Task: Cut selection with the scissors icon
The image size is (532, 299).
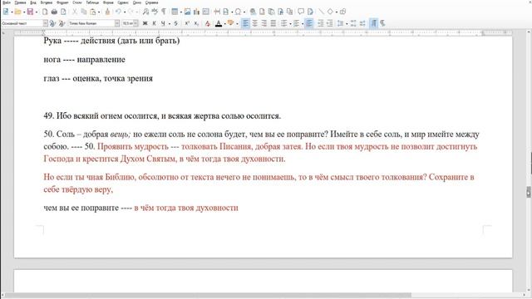Action: coord(74,12)
